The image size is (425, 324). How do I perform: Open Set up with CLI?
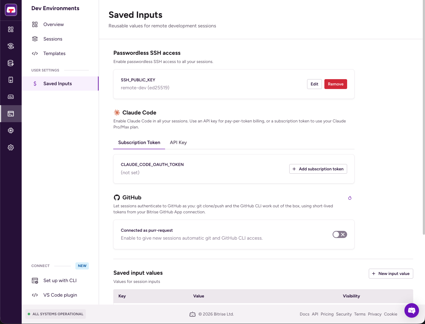[60, 280]
